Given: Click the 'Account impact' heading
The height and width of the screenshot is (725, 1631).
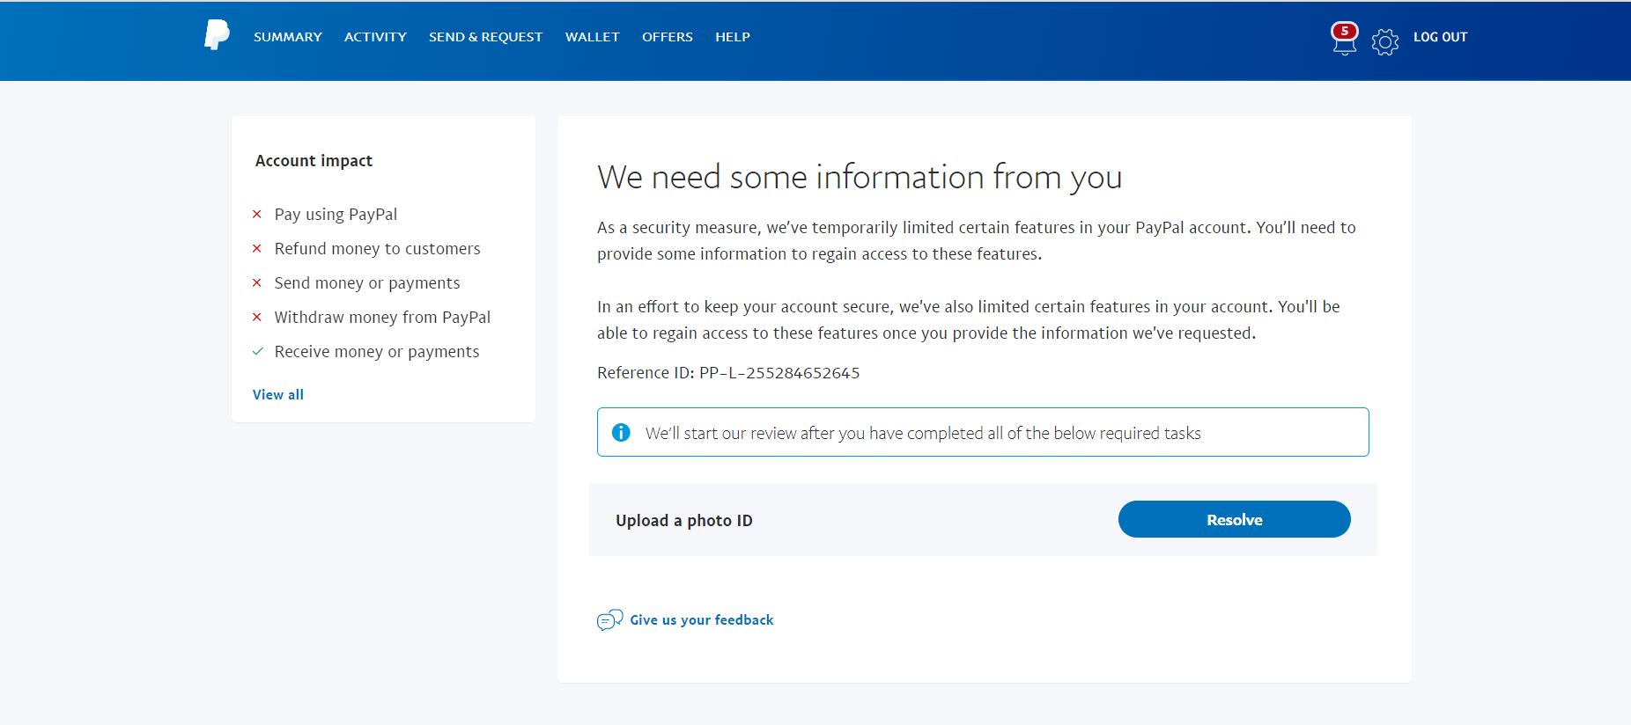Looking at the screenshot, I should [x=314, y=161].
